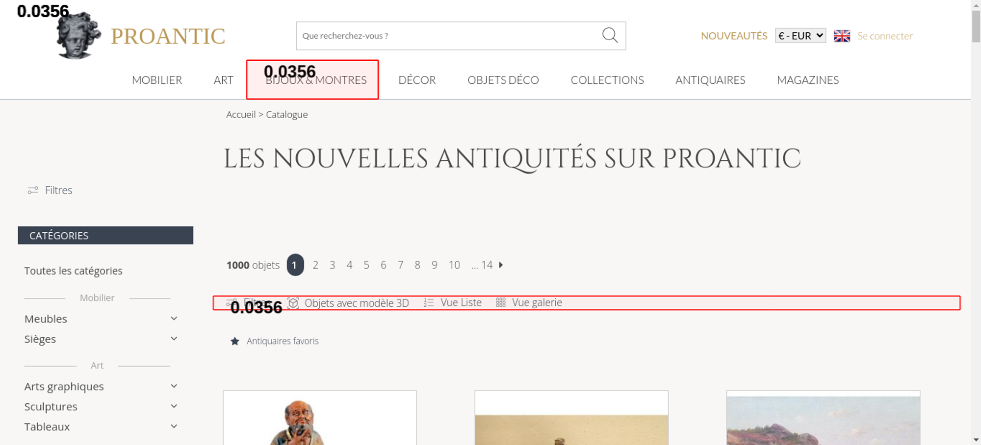Click the Catalogue breadcrumb
Image resolution: width=981 pixels, height=445 pixels.
point(287,114)
